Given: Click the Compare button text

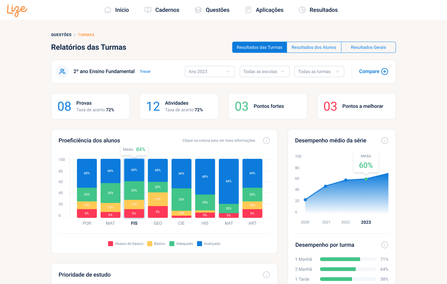Looking at the screenshot, I should pyautogui.click(x=369, y=71).
